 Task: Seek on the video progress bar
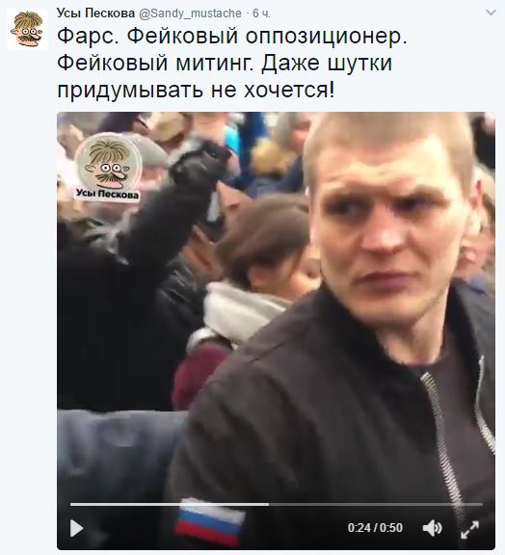pyautogui.click(x=277, y=504)
